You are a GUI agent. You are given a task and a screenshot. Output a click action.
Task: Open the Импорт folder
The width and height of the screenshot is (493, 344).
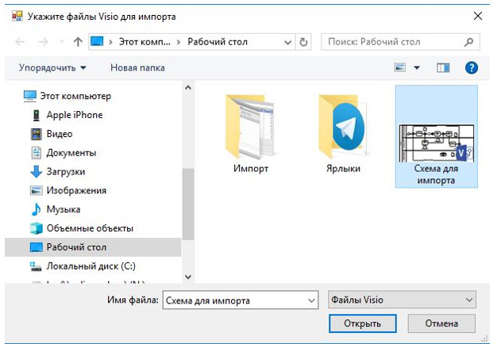[x=251, y=131]
